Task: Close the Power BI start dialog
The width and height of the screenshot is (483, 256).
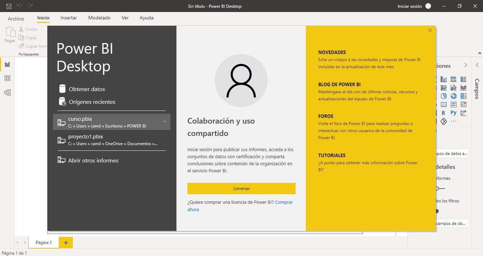Action: coord(430,31)
